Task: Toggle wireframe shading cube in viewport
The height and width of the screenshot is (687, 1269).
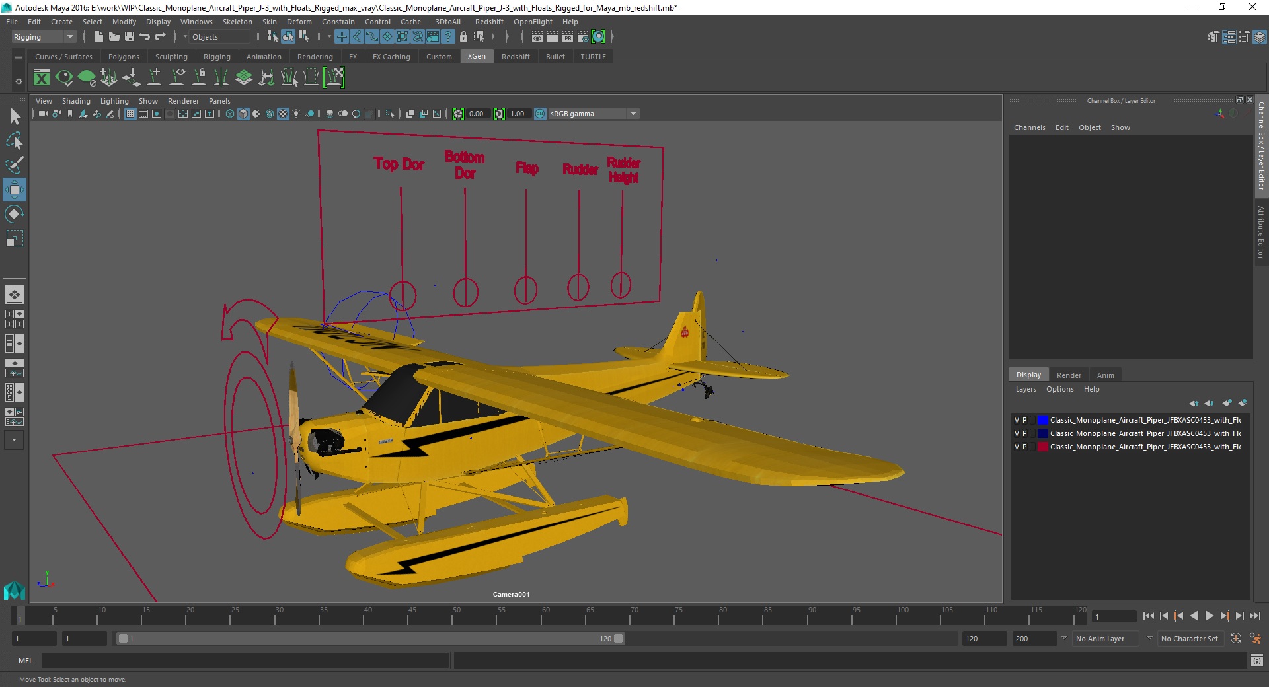Action: tap(230, 114)
